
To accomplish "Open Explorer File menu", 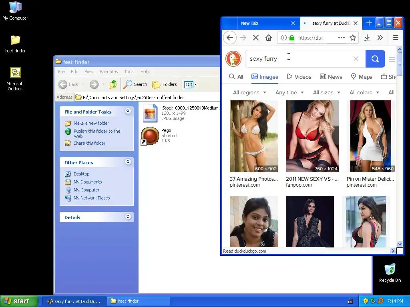I will [x=61, y=72].
